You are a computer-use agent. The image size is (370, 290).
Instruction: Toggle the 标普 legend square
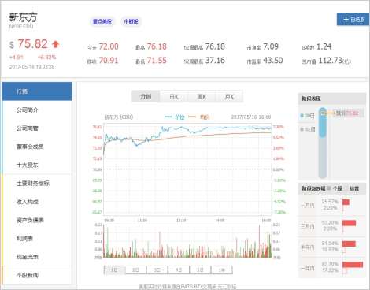(x=346, y=188)
